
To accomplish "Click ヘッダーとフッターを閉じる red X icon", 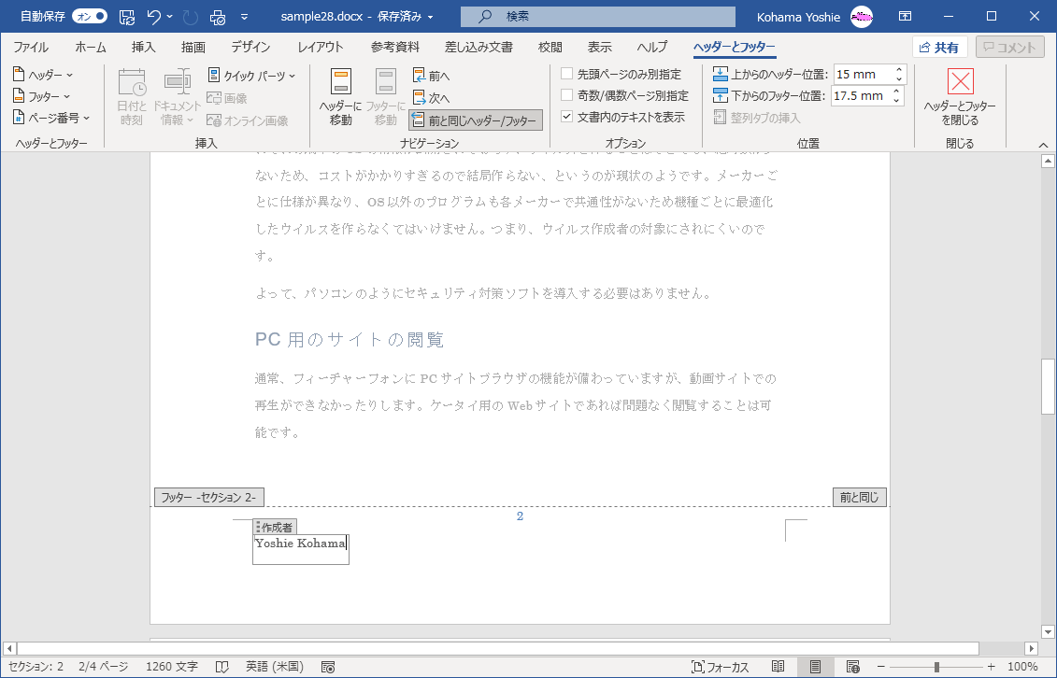I will tap(960, 81).
